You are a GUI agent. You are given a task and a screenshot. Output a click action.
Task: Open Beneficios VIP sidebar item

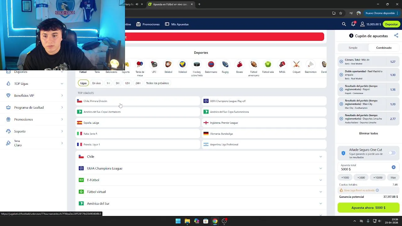click(35, 95)
